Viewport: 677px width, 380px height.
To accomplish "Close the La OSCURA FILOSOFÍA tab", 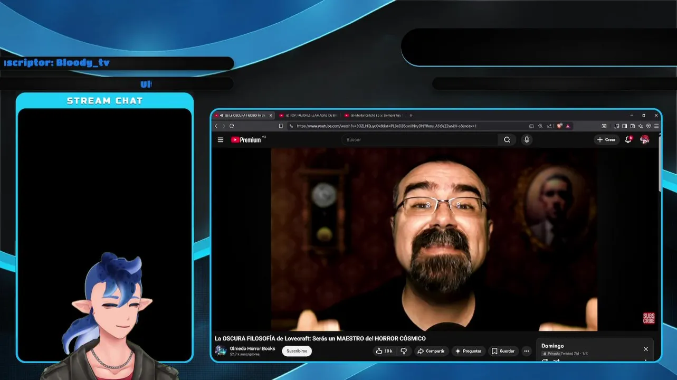I will point(271,115).
